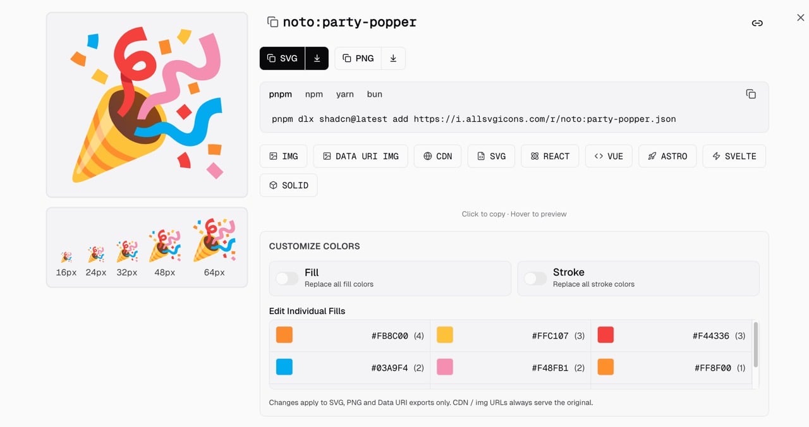This screenshot has height=427, width=809.
Task: Copy the CDN link
Action: 437,156
